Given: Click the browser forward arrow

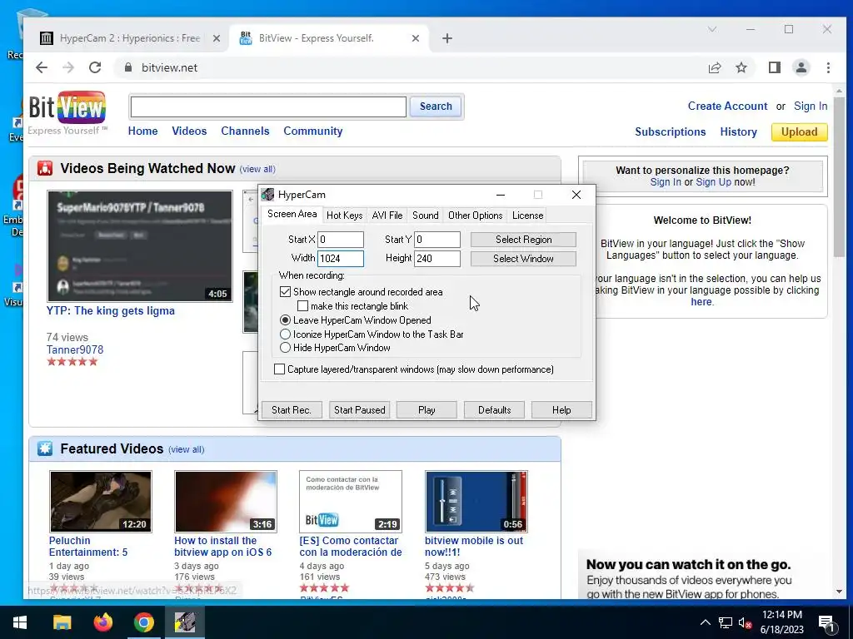Looking at the screenshot, I should 68,67.
